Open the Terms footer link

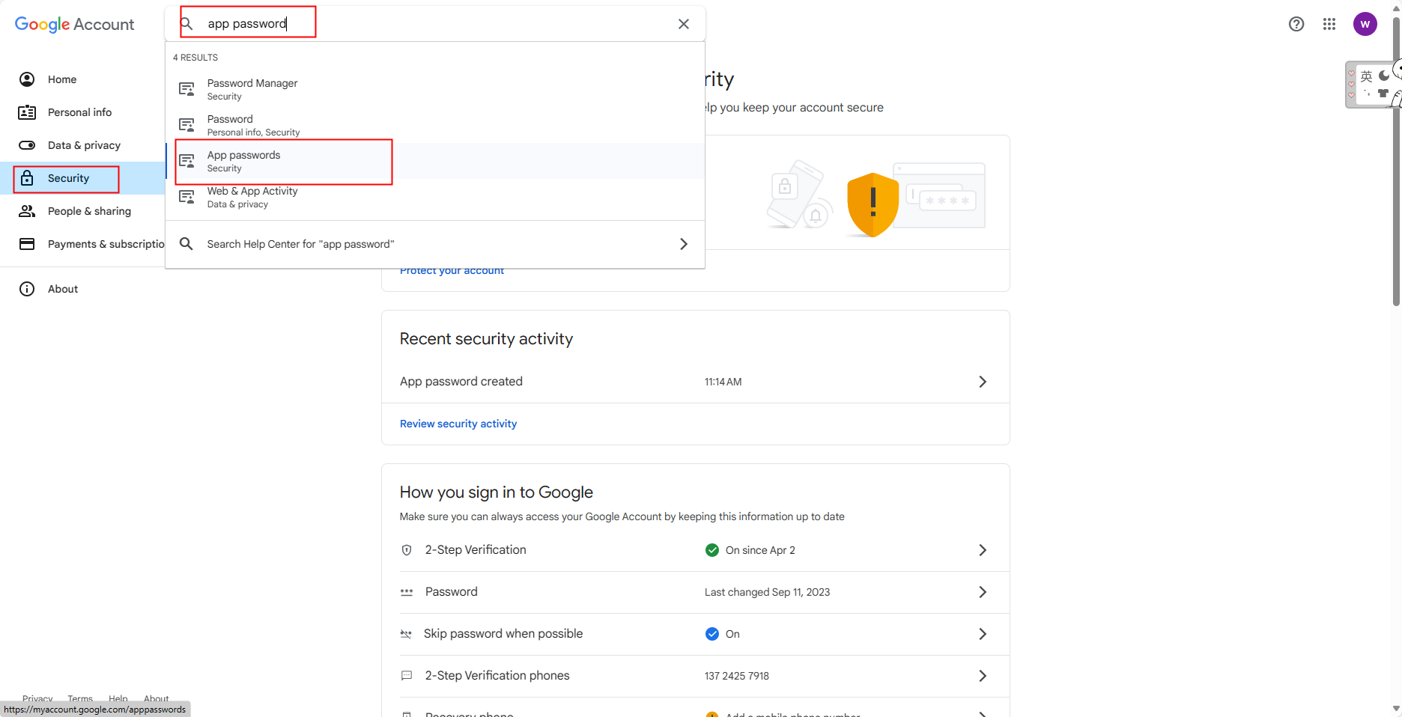pos(80,698)
